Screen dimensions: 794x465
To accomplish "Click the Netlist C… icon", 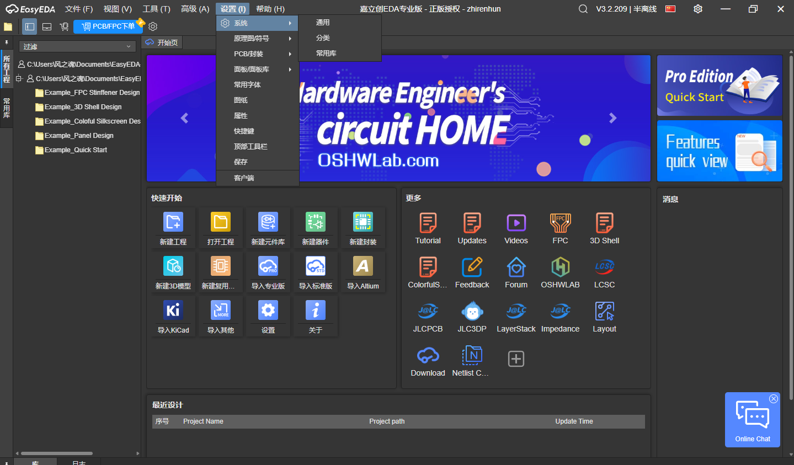I will (472, 355).
